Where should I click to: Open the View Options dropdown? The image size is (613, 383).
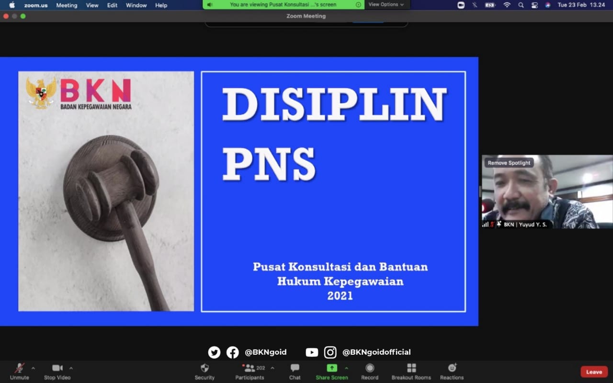(x=386, y=5)
